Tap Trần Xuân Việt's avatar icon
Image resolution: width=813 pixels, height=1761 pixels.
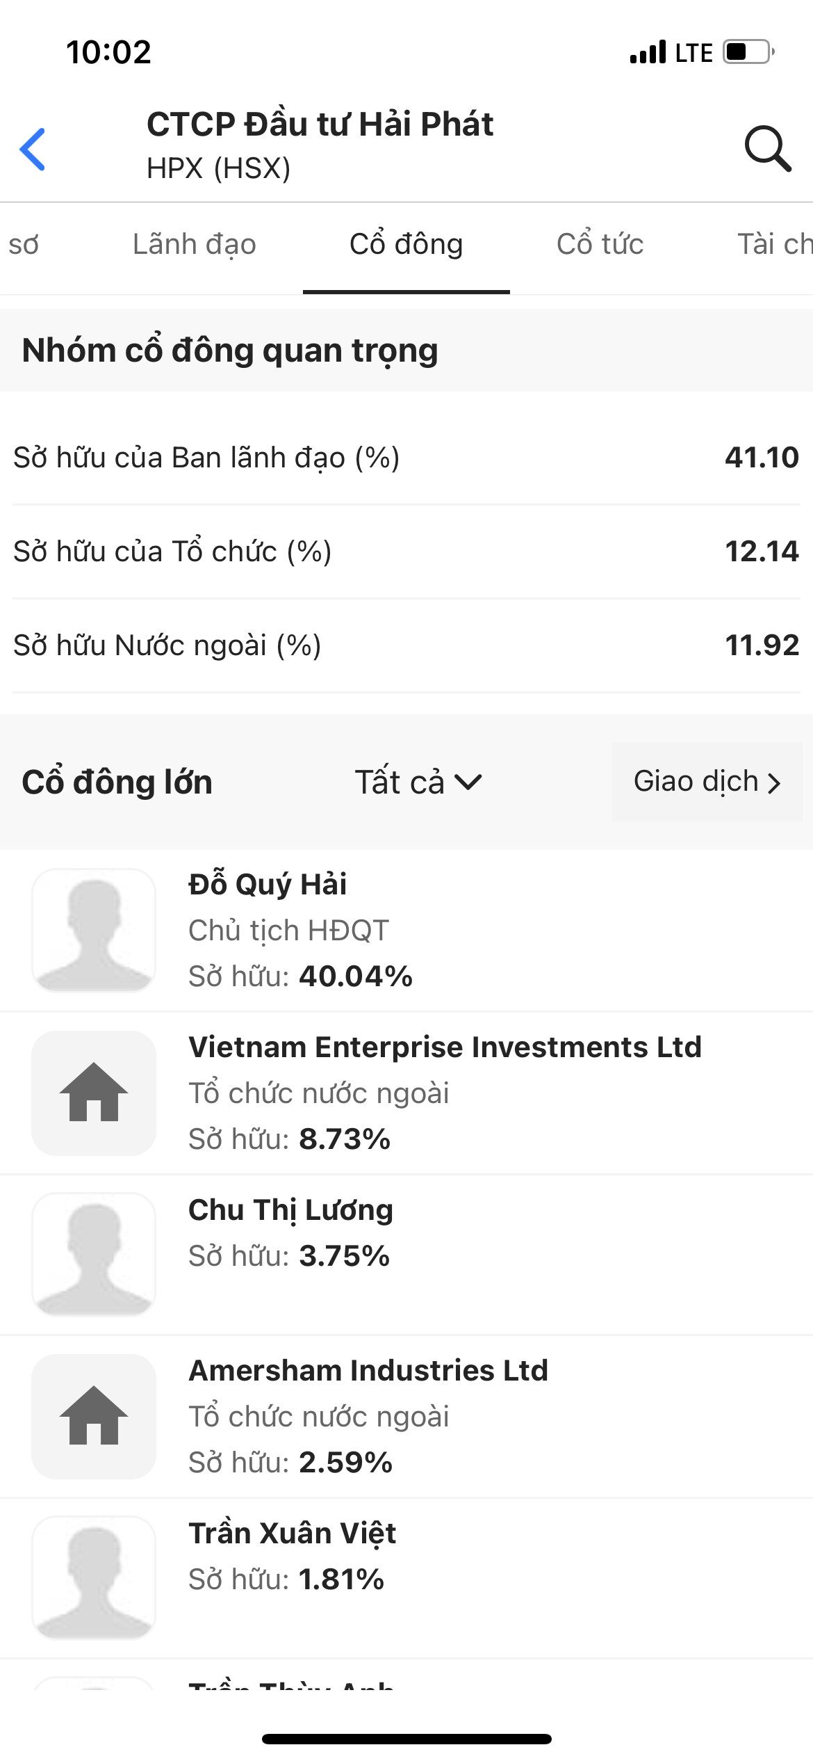94,1577
